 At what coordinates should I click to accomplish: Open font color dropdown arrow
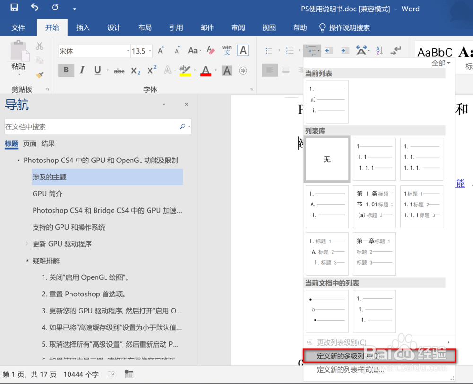215,71
